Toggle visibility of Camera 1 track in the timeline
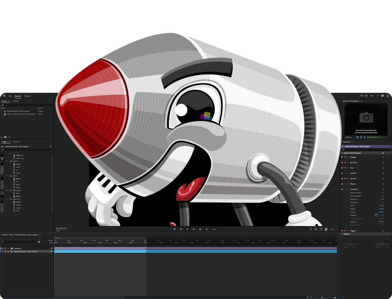 [x=2, y=248]
